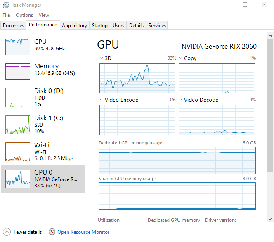The image size is (274, 242).
Task: Go to the Startup tab
Action: coord(100,26)
